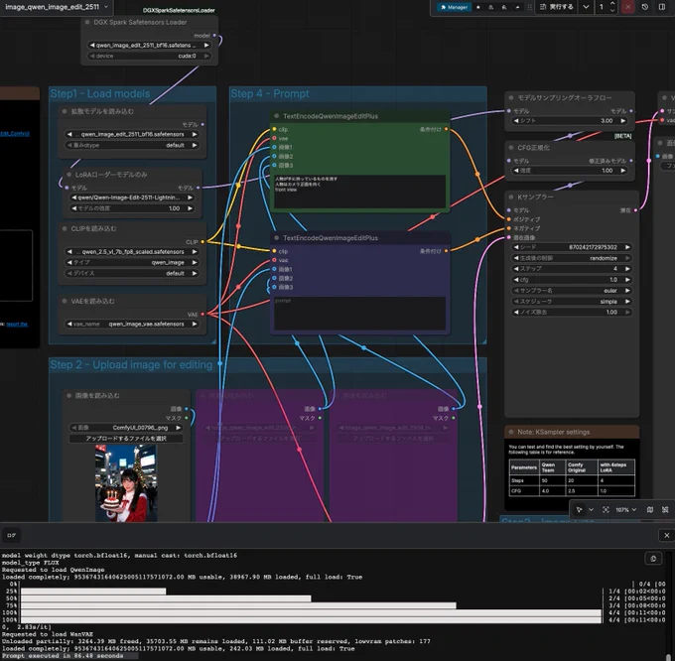
Task: Click right arrow on ComfyUI_00796_.png image combo
Action: [178, 428]
